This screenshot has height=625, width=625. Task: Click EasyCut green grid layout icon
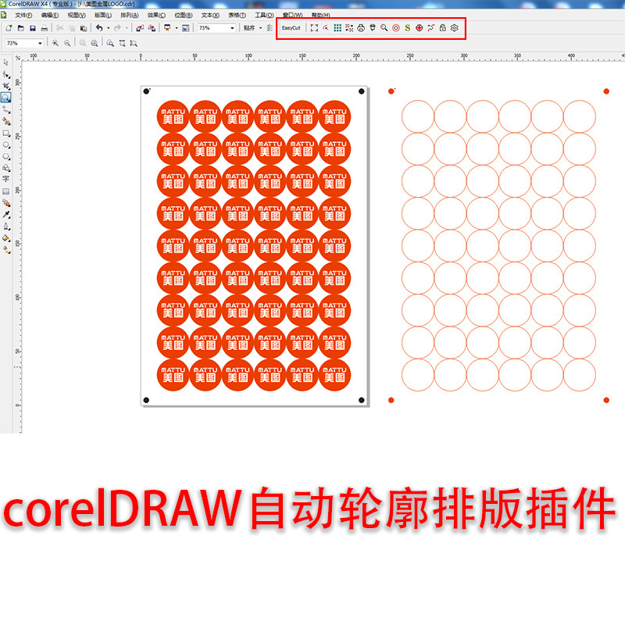337,28
